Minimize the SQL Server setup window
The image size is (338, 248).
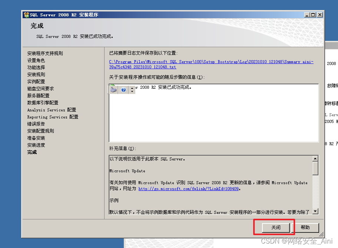(307, 15)
